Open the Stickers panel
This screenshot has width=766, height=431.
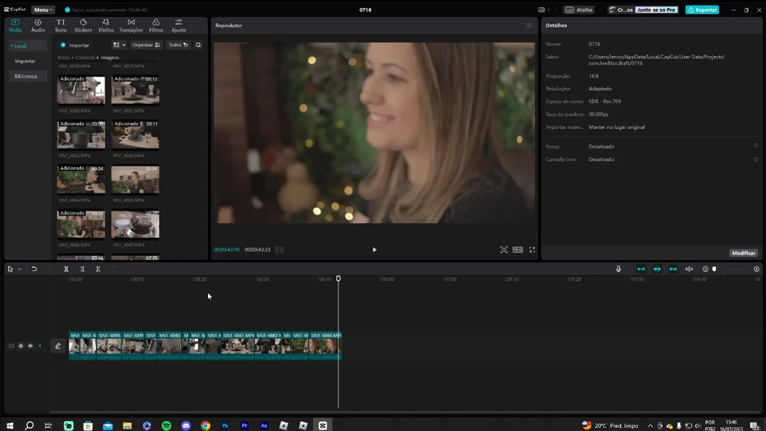(x=83, y=26)
